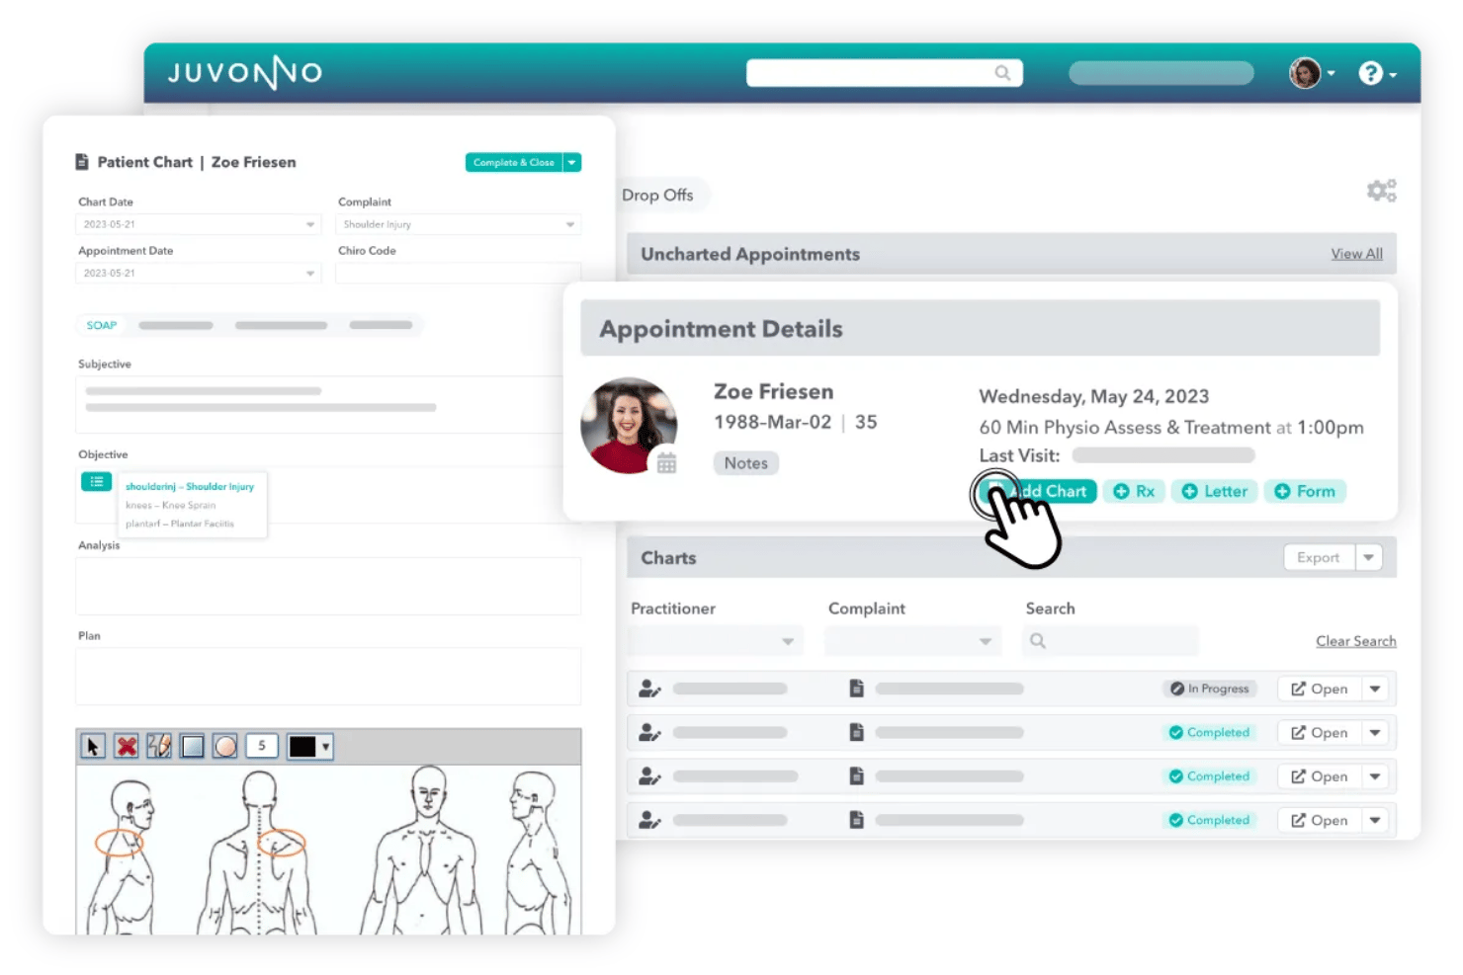
Task: Click the Letter button
Action: [1215, 491]
